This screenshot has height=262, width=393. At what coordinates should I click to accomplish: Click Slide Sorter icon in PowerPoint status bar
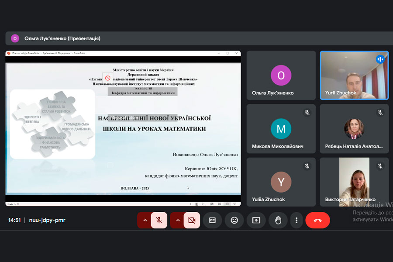pos(220,204)
